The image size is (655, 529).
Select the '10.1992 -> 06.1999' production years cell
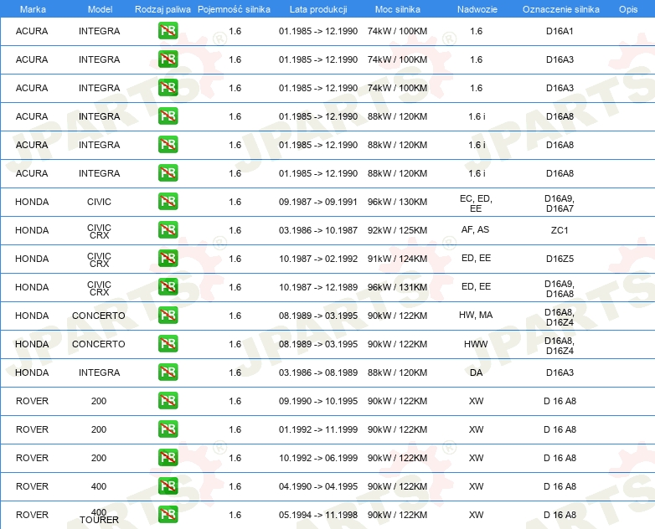(x=318, y=458)
